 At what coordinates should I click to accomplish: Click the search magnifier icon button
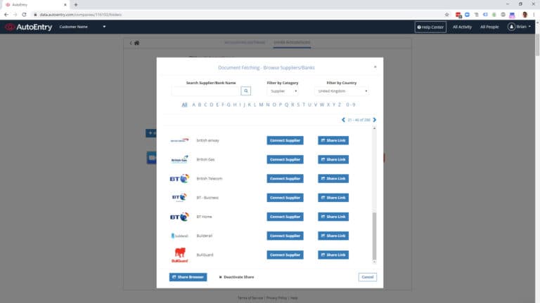point(246,91)
